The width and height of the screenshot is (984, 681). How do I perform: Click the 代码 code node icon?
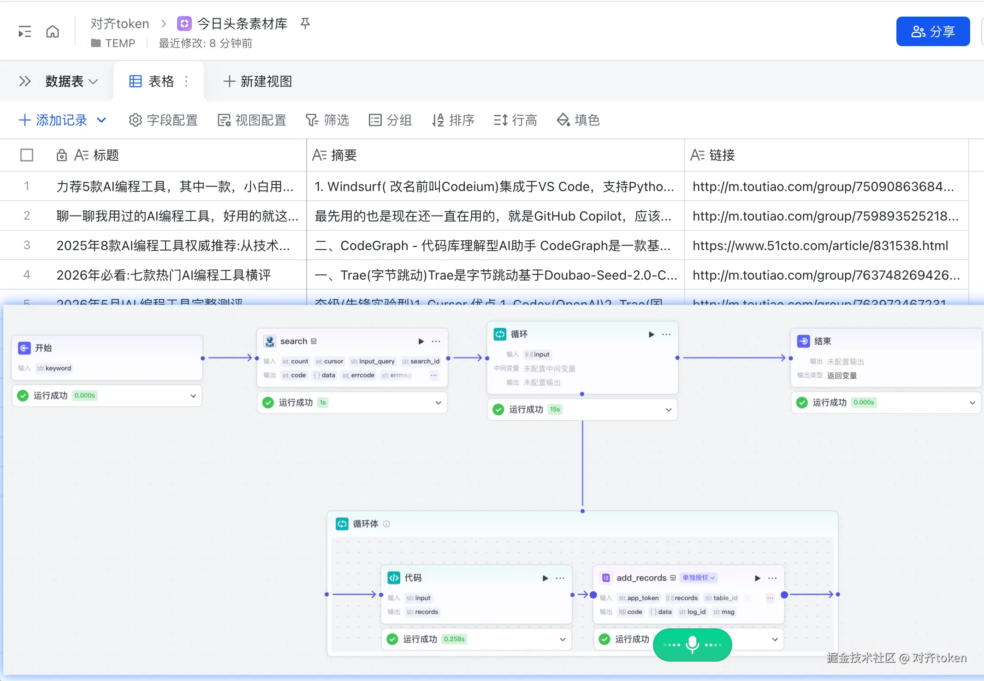tap(394, 578)
